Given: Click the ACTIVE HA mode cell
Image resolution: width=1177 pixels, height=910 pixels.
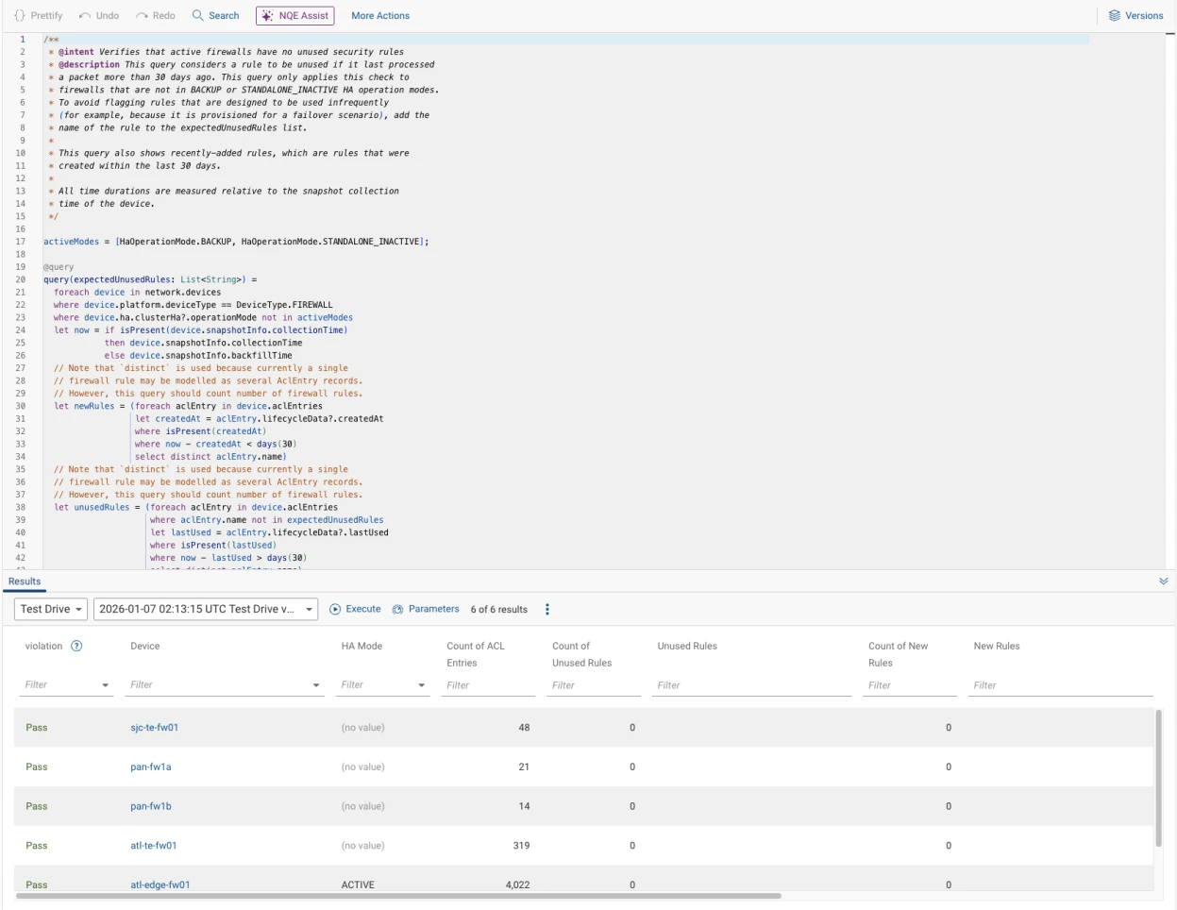Looking at the screenshot, I should [x=358, y=885].
